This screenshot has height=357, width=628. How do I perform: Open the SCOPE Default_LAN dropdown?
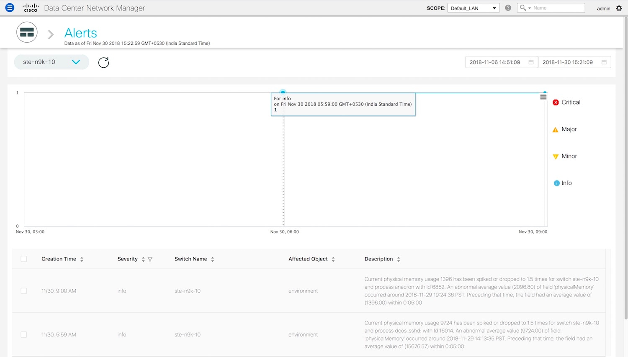(x=474, y=8)
